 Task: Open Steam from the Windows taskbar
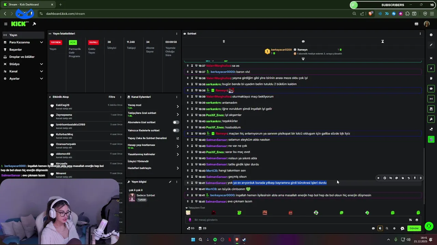244,240
